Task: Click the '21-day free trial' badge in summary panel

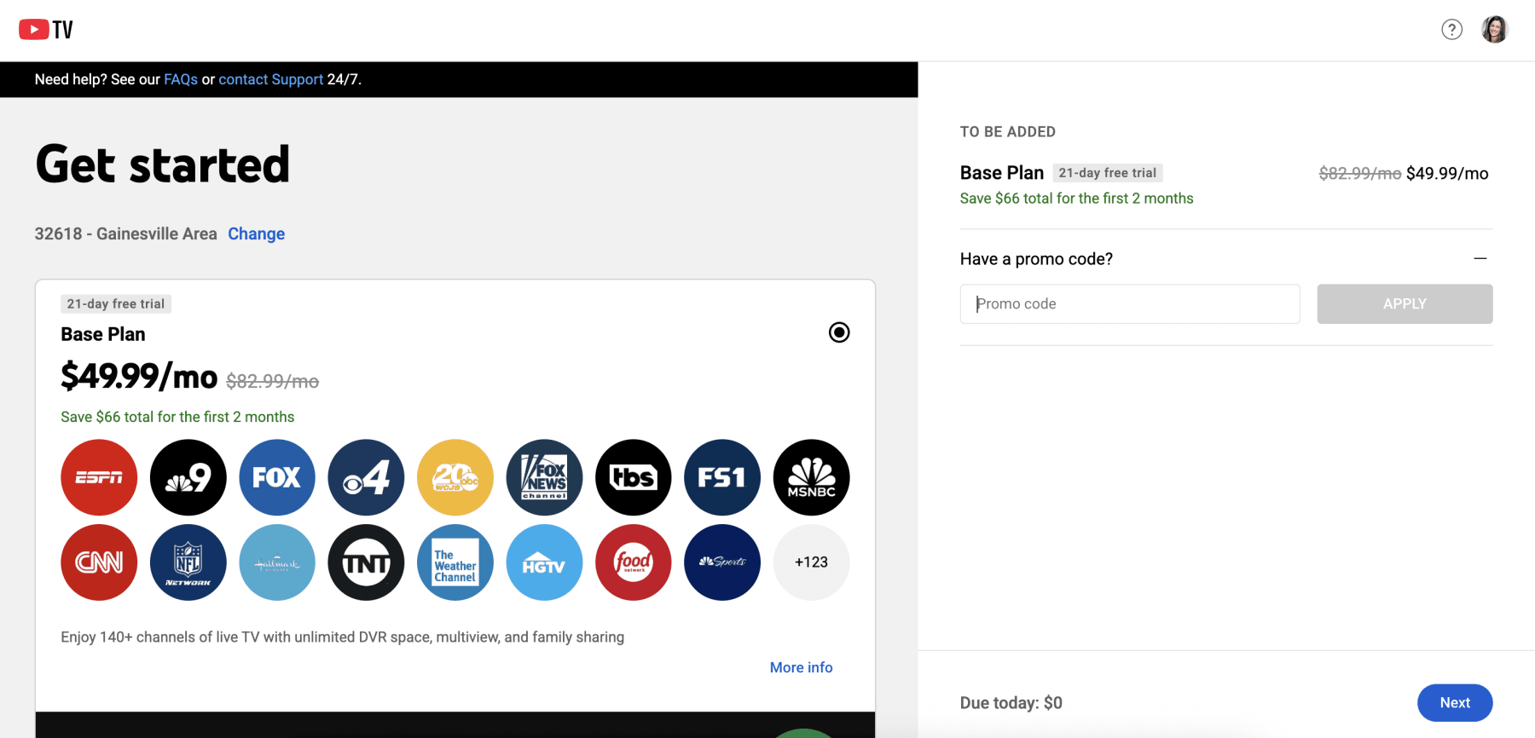Action: tap(1108, 173)
